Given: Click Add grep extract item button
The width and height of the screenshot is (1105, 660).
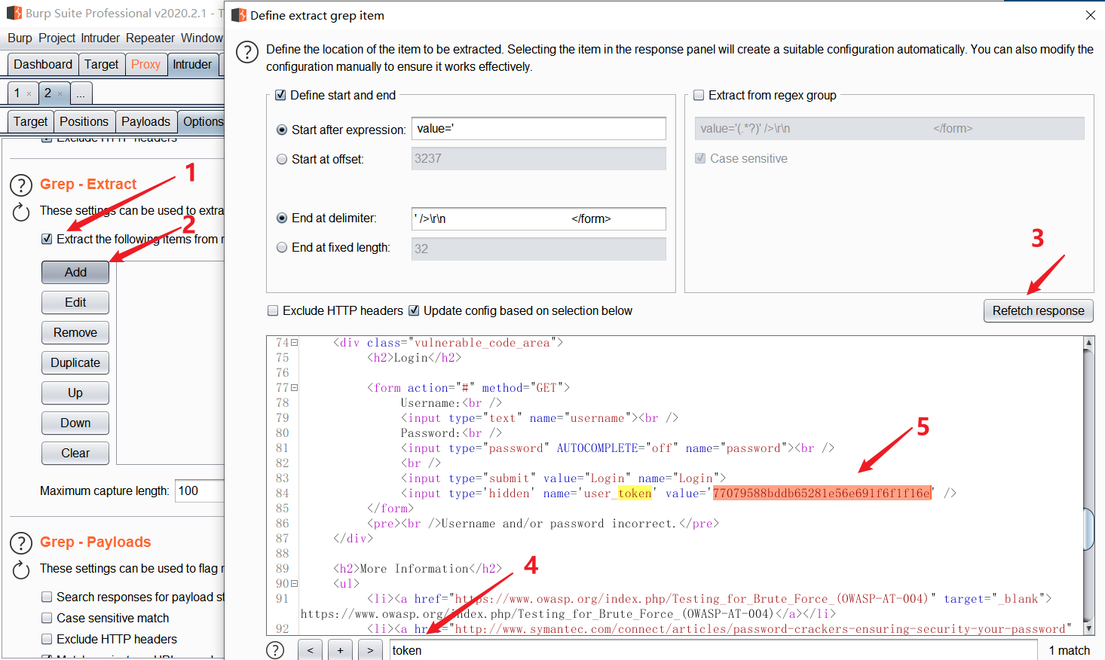Looking at the screenshot, I should tap(75, 272).
